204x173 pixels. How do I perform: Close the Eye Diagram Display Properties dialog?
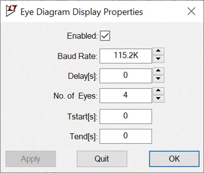191,11
